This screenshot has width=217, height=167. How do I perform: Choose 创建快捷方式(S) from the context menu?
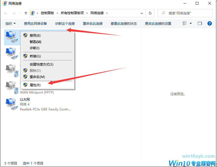pos(47,64)
